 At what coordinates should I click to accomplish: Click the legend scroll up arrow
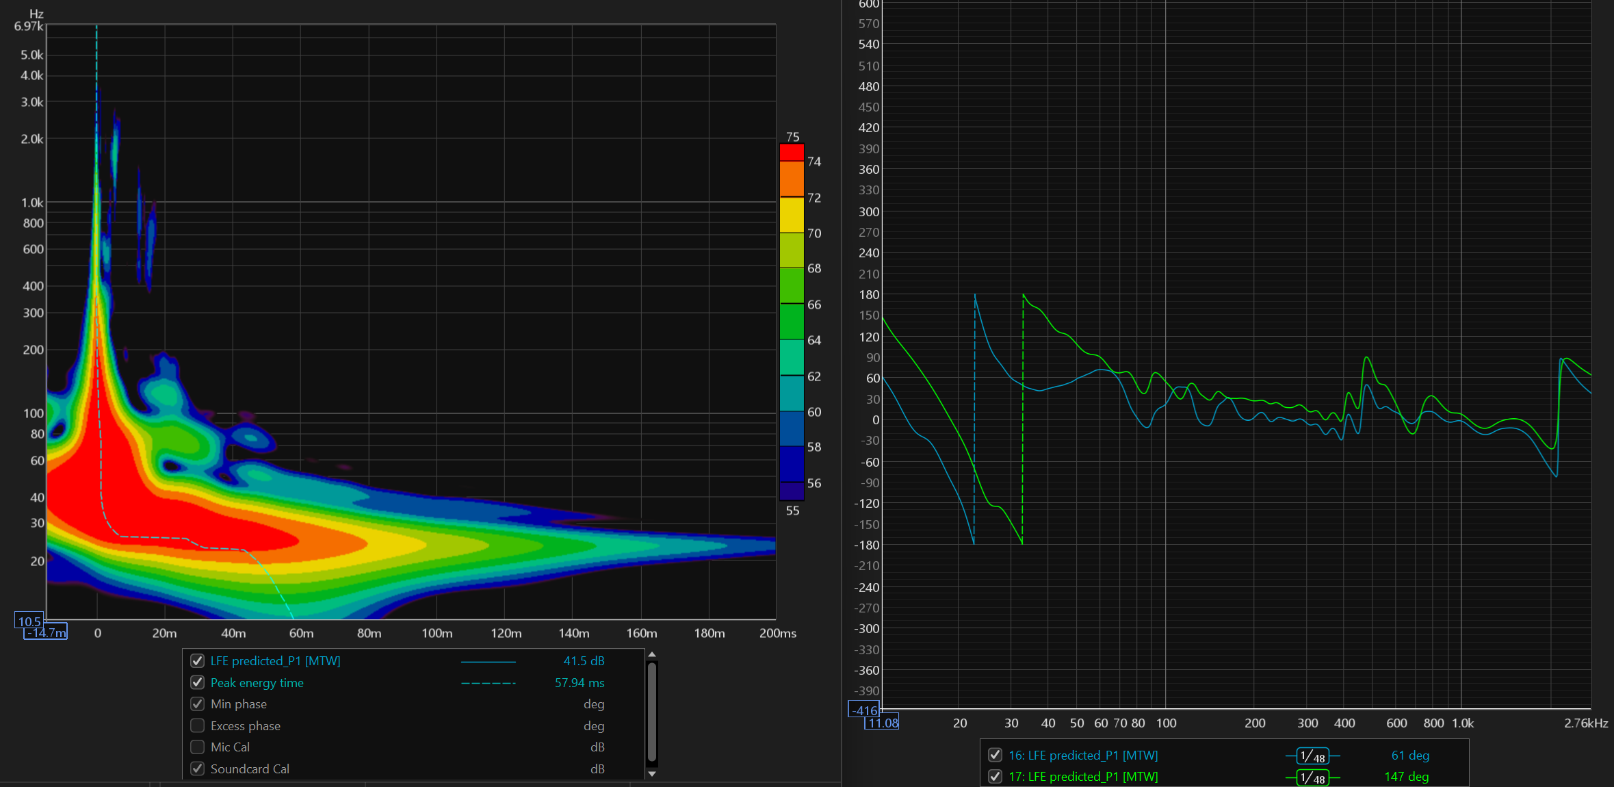[652, 655]
